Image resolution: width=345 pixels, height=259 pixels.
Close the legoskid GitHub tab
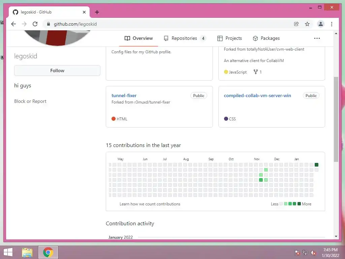tap(84, 12)
